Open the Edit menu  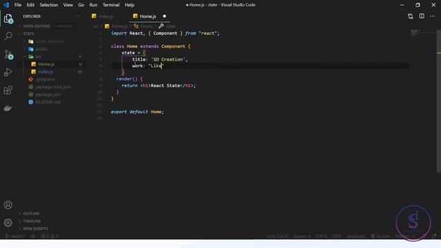coord(30,5)
